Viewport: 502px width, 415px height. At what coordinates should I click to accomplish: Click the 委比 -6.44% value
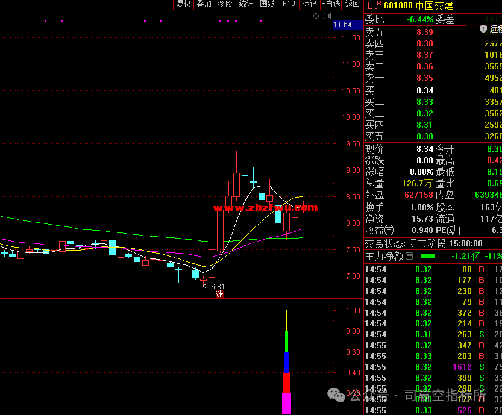point(420,19)
